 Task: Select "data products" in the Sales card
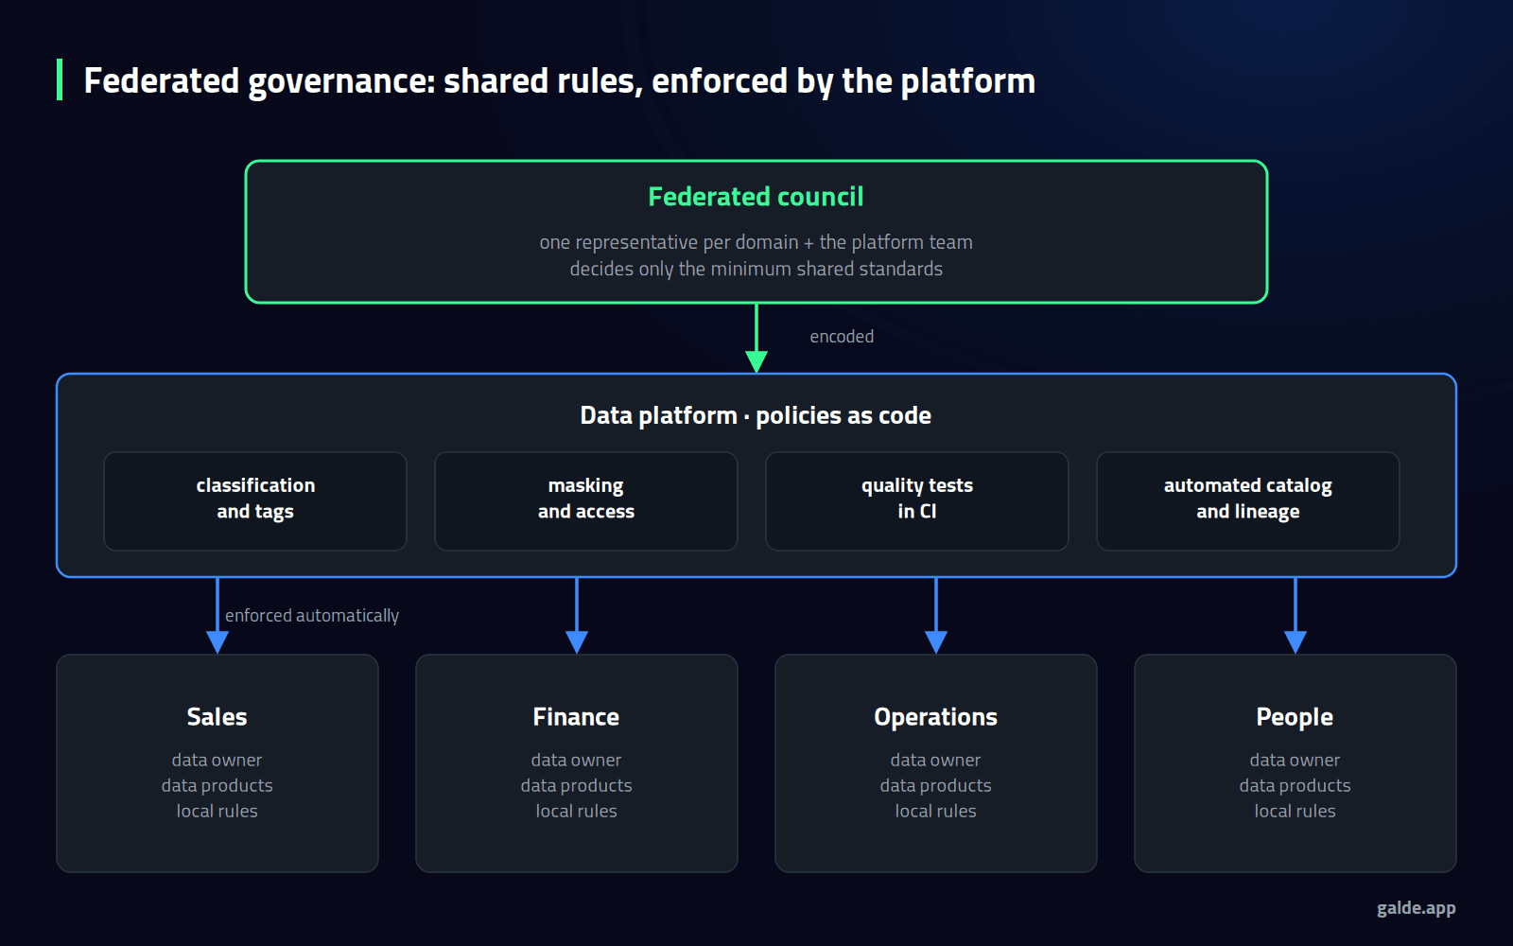[x=217, y=785]
